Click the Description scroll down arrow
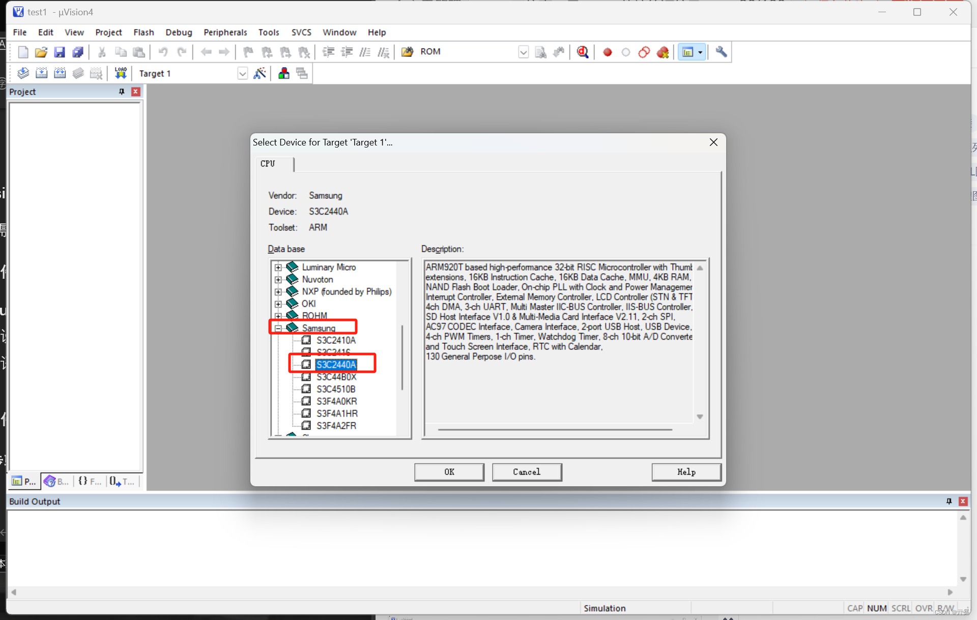977x620 pixels. (x=700, y=417)
